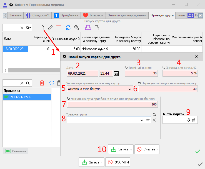The height and width of the screenshot is (169, 205).
Task: Delete the promo code using lower trash icon
Action: coord(42,83)
